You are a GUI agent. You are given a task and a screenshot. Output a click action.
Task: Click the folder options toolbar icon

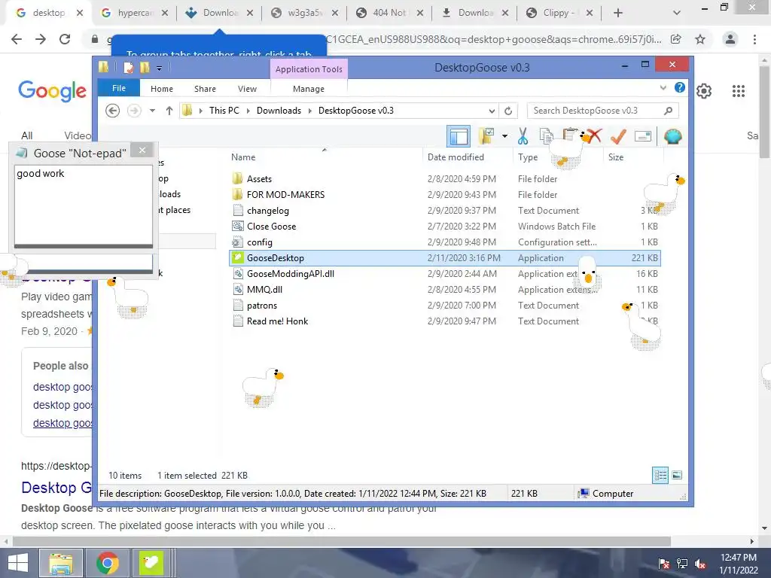click(486, 136)
